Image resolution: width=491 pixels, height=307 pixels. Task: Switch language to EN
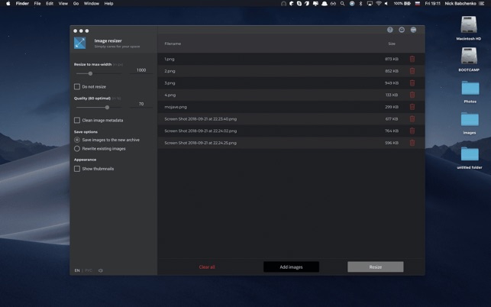tap(77, 270)
